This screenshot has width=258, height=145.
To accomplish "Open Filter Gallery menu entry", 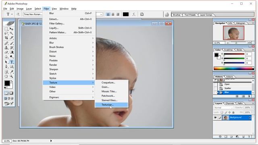I will [69, 23].
